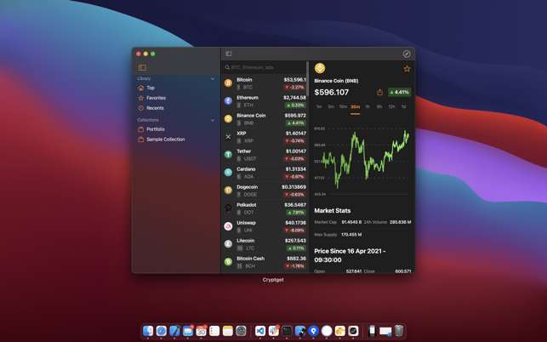Open Favorites in Library
This screenshot has width=547, height=342.
156,98
